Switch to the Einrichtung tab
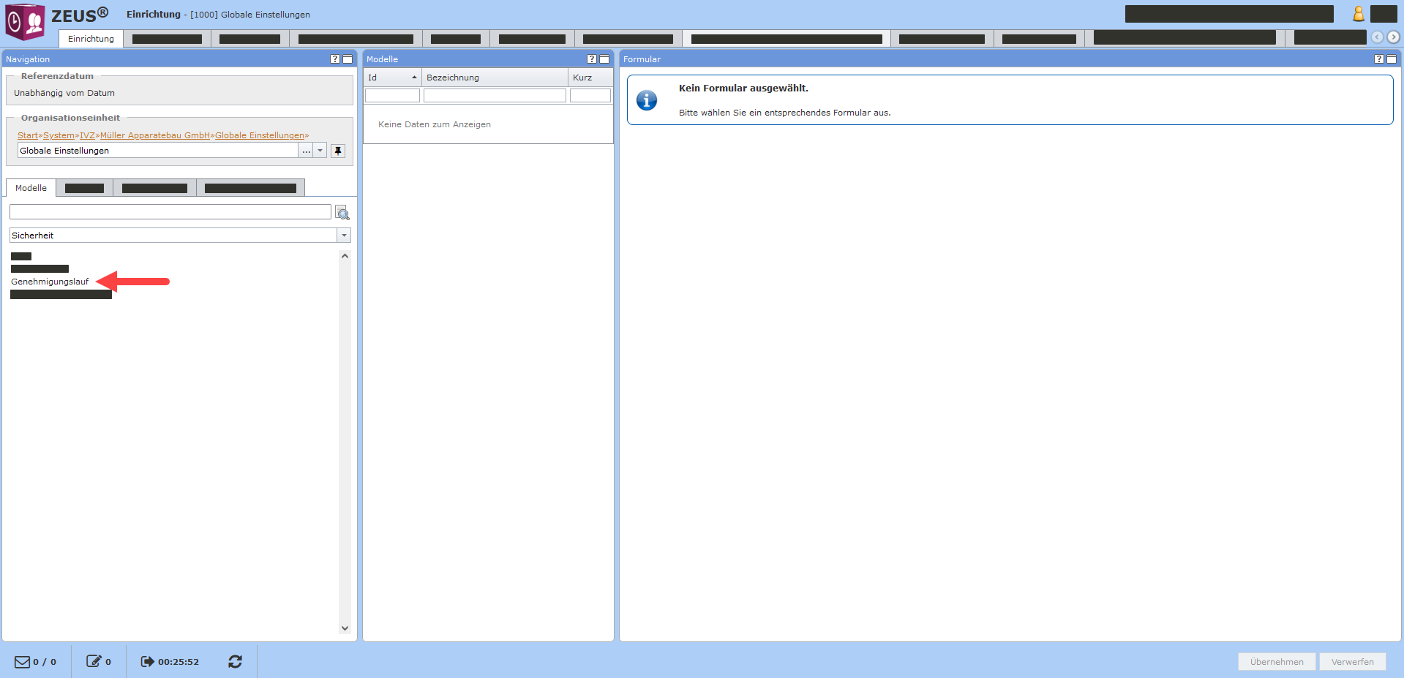 91,39
